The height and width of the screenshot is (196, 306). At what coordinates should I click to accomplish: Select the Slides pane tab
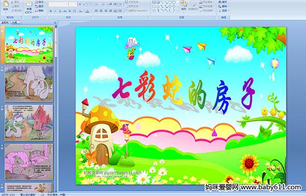pyautogui.click(x=5, y=22)
